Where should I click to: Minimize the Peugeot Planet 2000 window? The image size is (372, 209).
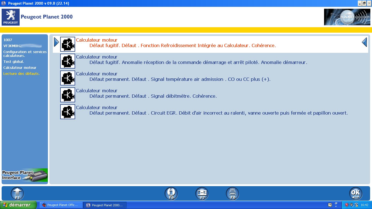359,3
